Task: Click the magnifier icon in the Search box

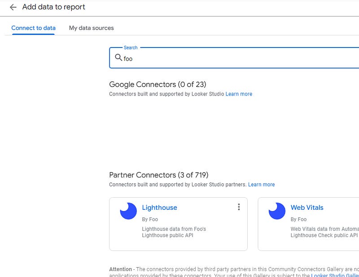Action: (x=118, y=57)
